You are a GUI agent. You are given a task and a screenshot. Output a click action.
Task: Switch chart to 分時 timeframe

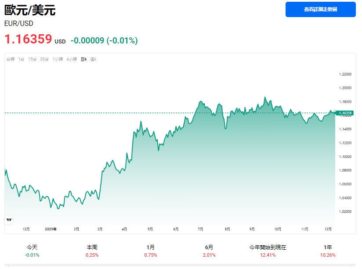11,59
